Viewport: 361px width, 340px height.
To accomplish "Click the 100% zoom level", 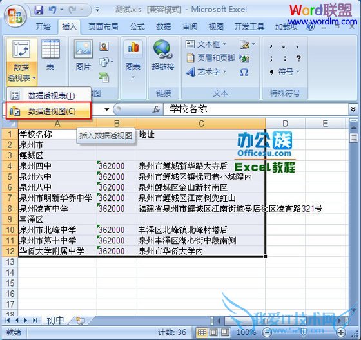I will (x=246, y=332).
